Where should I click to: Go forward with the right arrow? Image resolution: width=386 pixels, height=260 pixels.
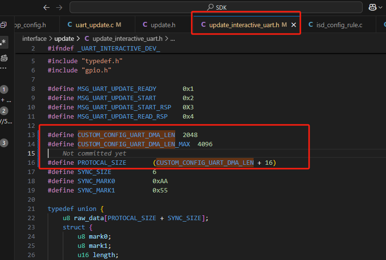[59, 8]
